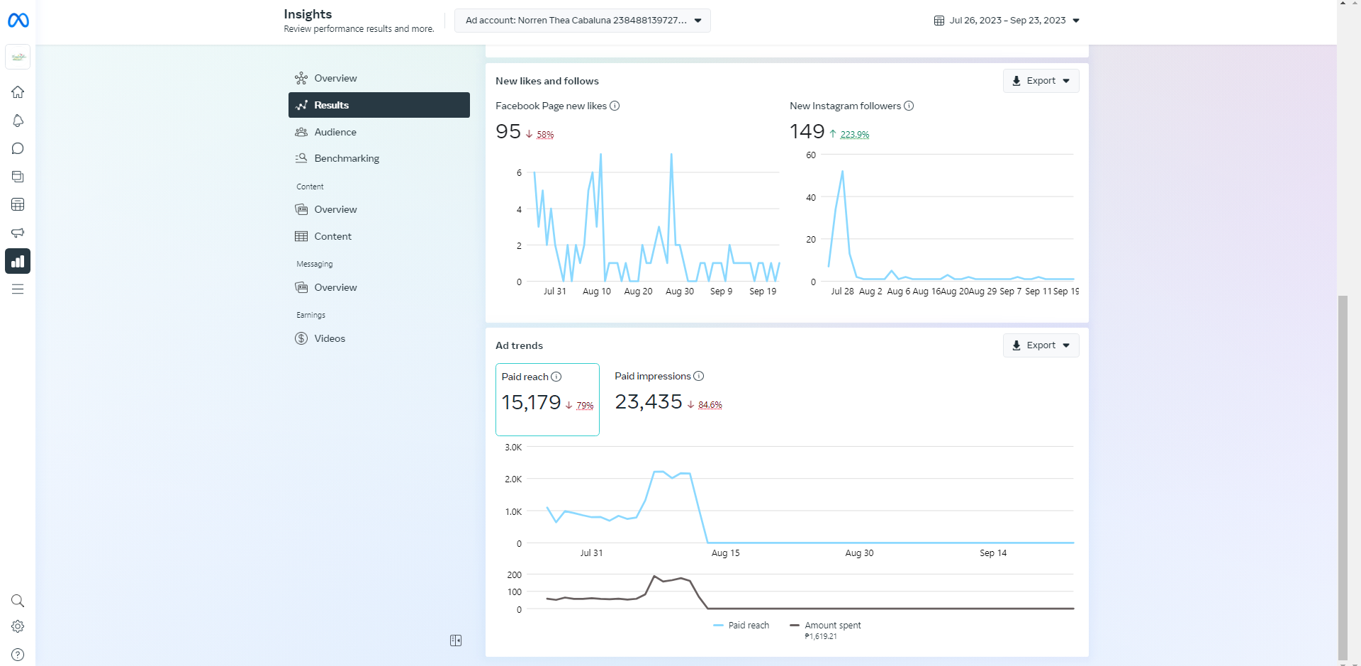Select the Paid reach metric card

coord(547,399)
